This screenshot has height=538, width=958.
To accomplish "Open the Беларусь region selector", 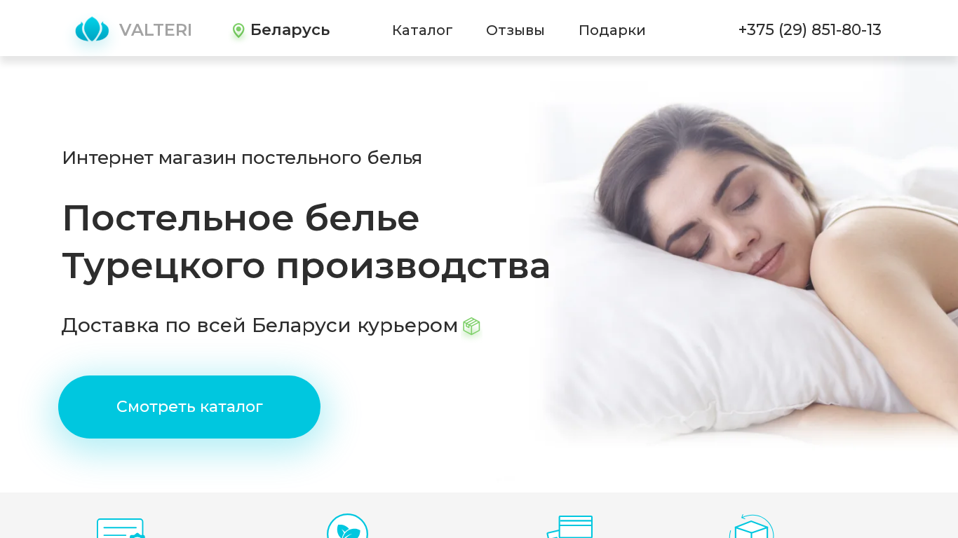I will point(281,30).
